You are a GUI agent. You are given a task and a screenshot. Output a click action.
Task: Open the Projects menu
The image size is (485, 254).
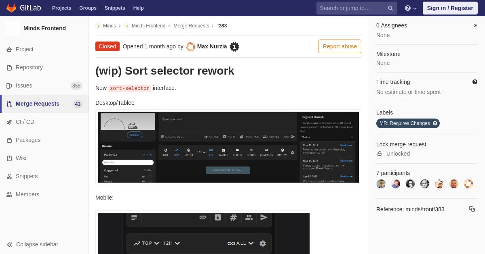61,8
